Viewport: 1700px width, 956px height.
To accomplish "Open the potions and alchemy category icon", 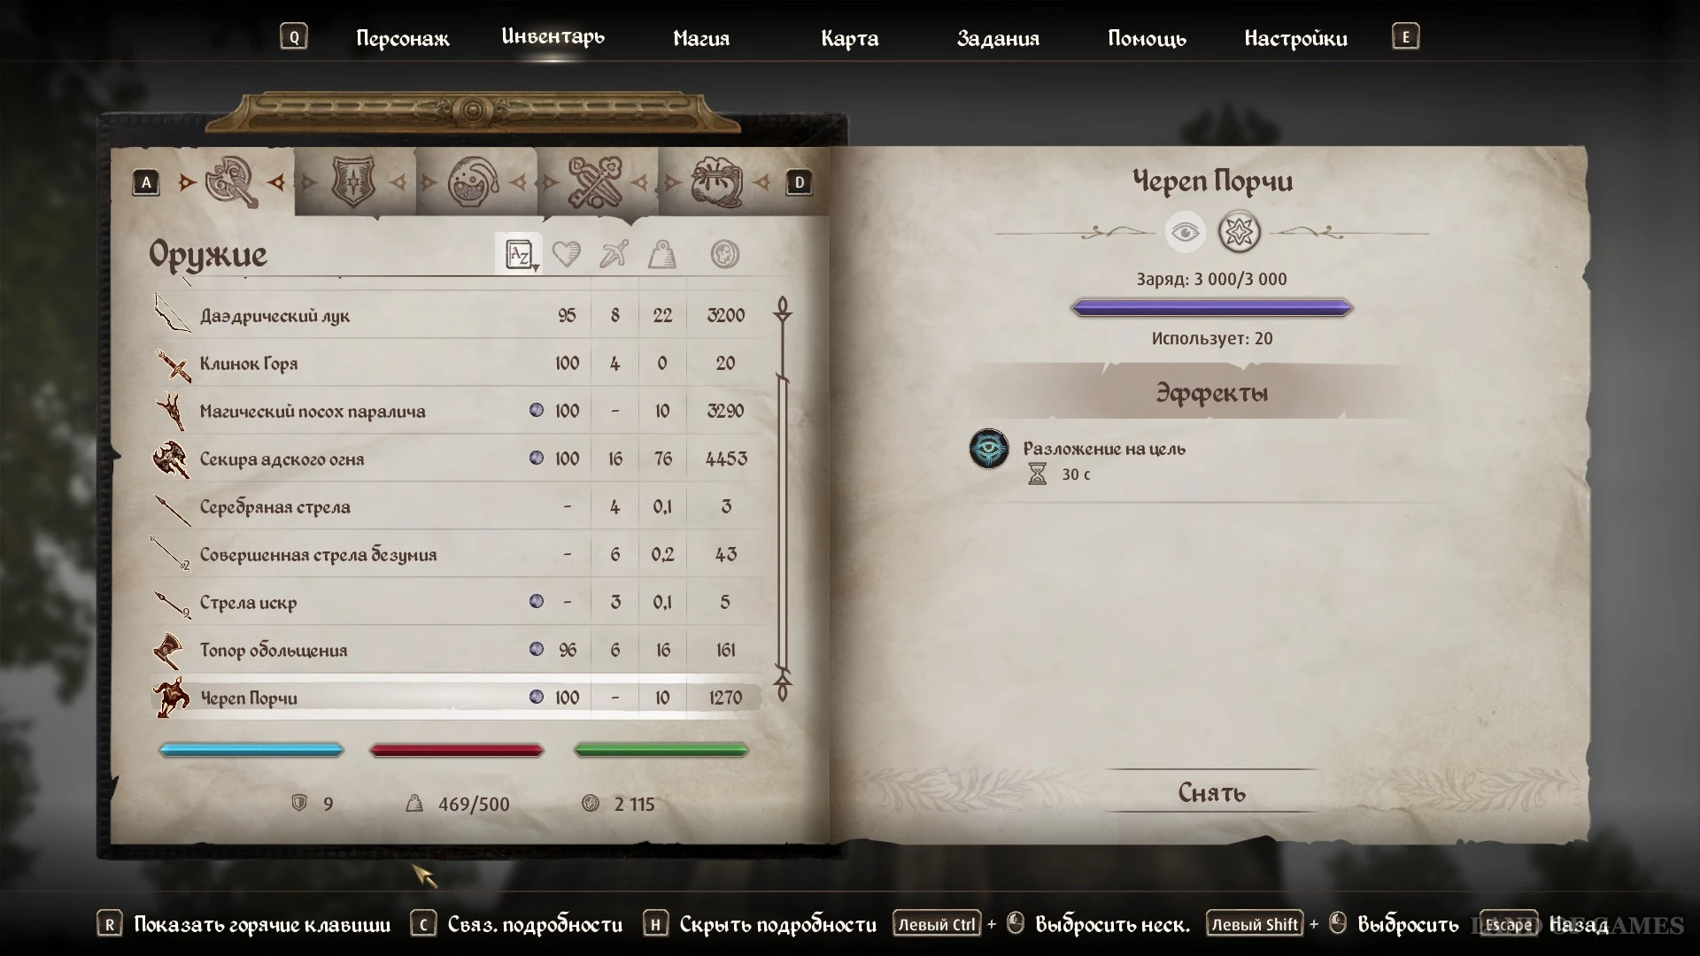I will coord(473,182).
